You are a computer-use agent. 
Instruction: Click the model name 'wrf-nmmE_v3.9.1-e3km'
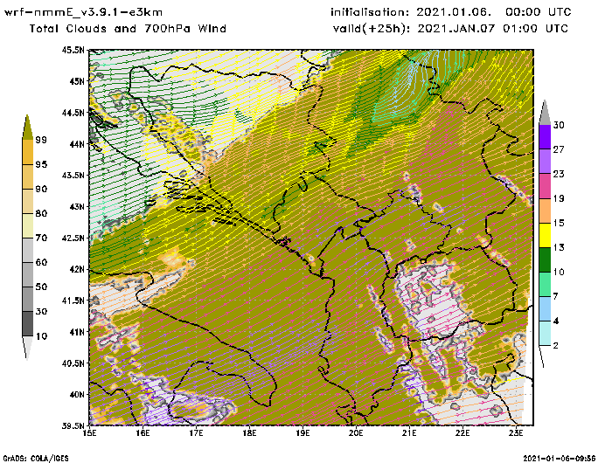click(x=84, y=12)
